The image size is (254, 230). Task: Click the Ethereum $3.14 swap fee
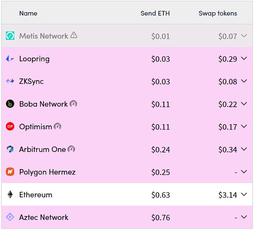pos(228,195)
